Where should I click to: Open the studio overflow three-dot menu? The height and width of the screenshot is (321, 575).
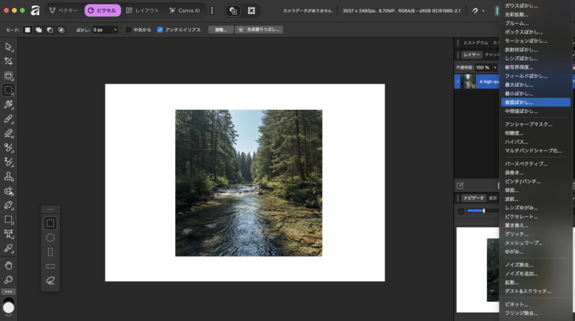pos(212,11)
